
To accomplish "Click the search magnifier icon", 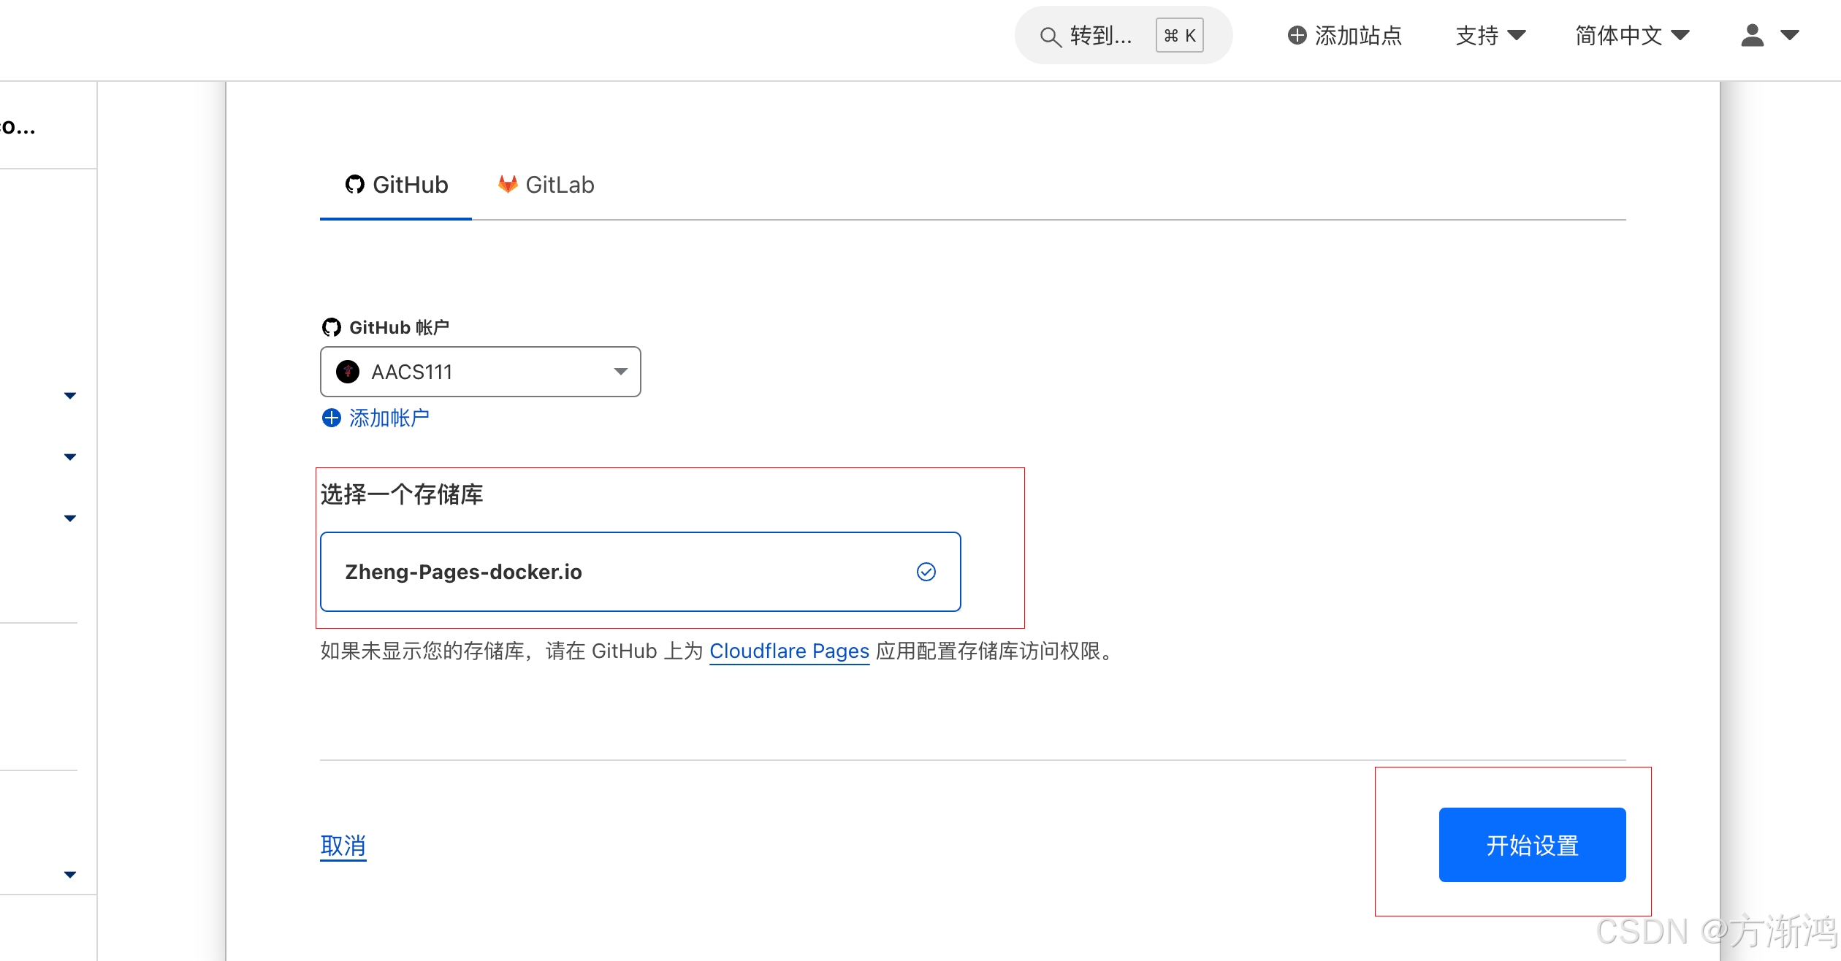I will (1050, 37).
